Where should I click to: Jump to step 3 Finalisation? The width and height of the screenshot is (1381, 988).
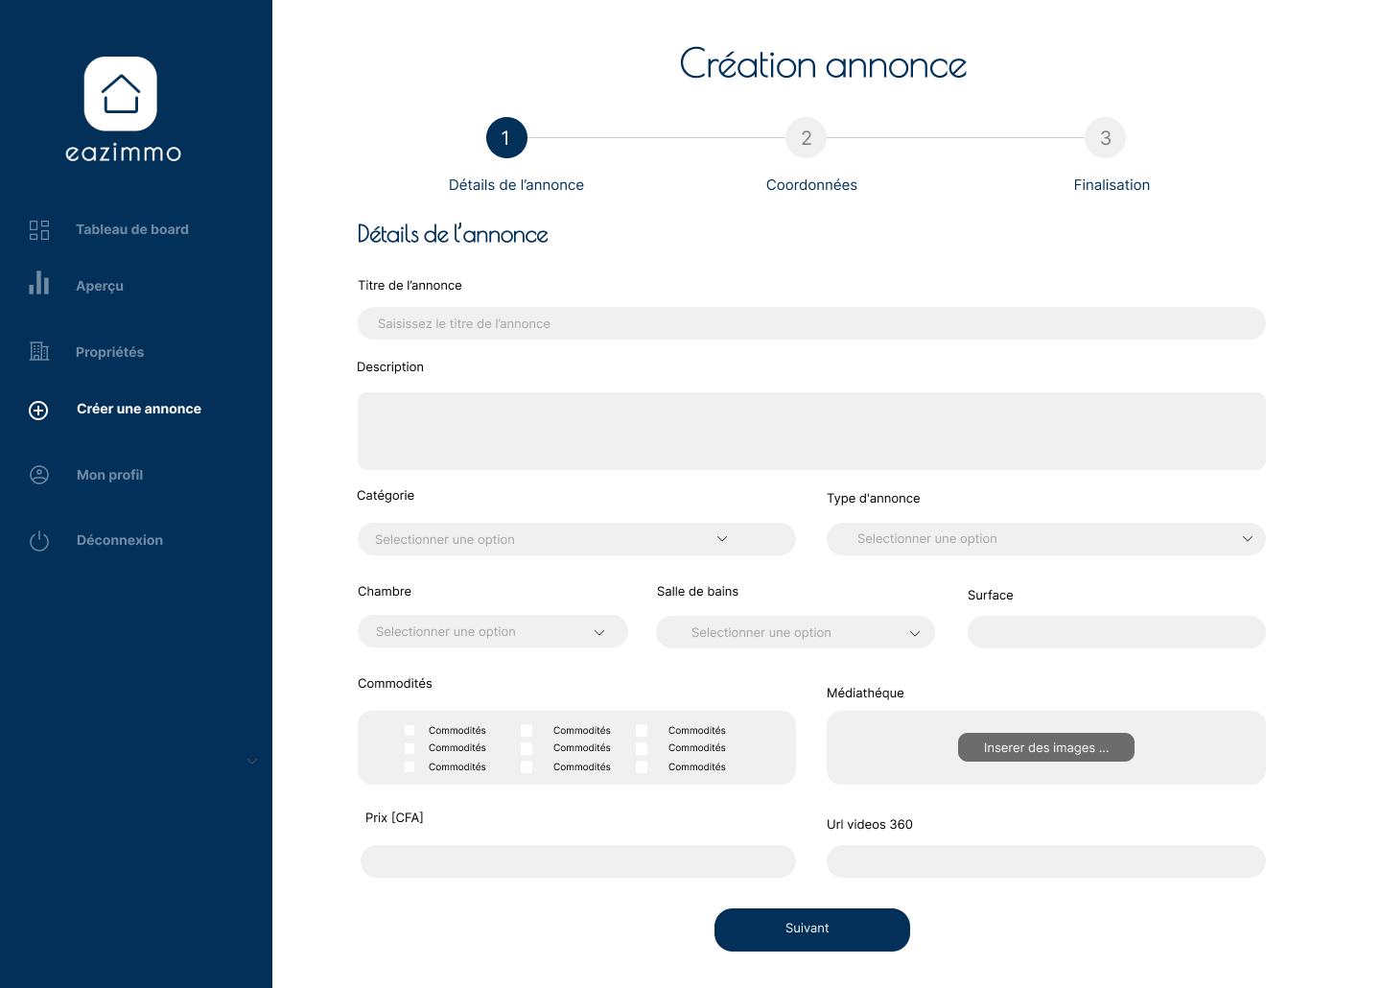[x=1106, y=138]
